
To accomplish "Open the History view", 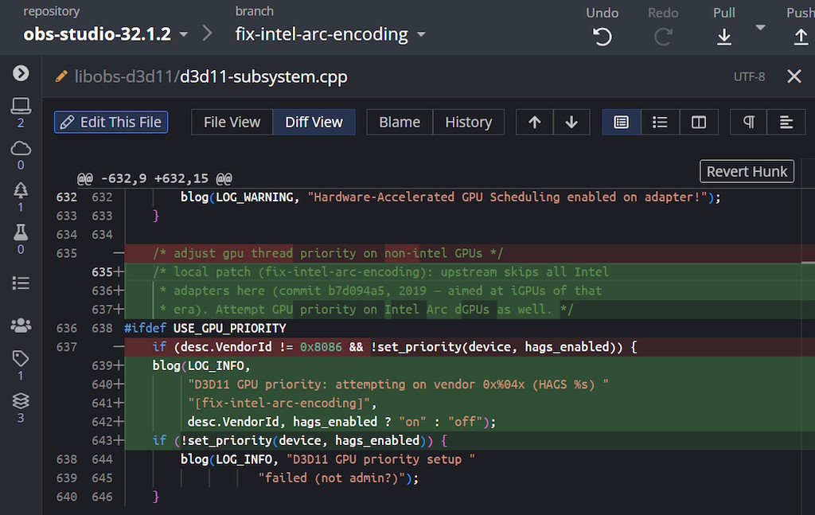I will 468,122.
